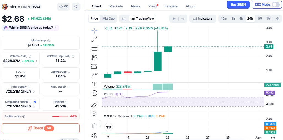Select the trend line drawing tool
The height and width of the screenshot is (140, 283).
click(x=94, y=39)
